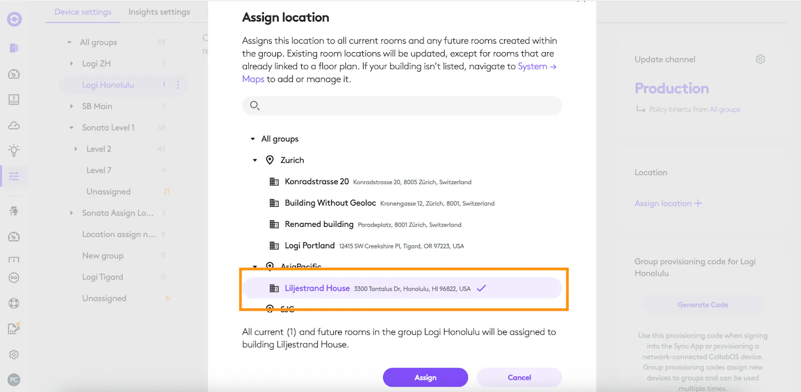
Task: Open the cloud icon in left sidebar
Action: [x=14, y=125]
